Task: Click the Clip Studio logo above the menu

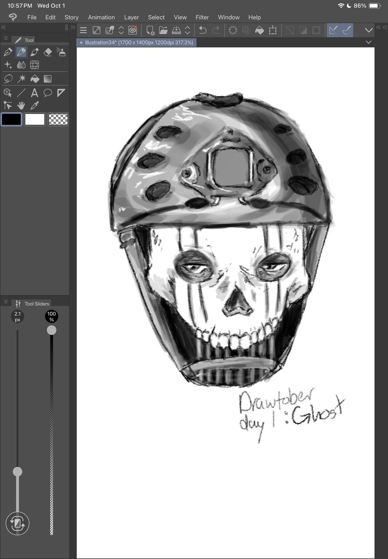Action: point(13,17)
